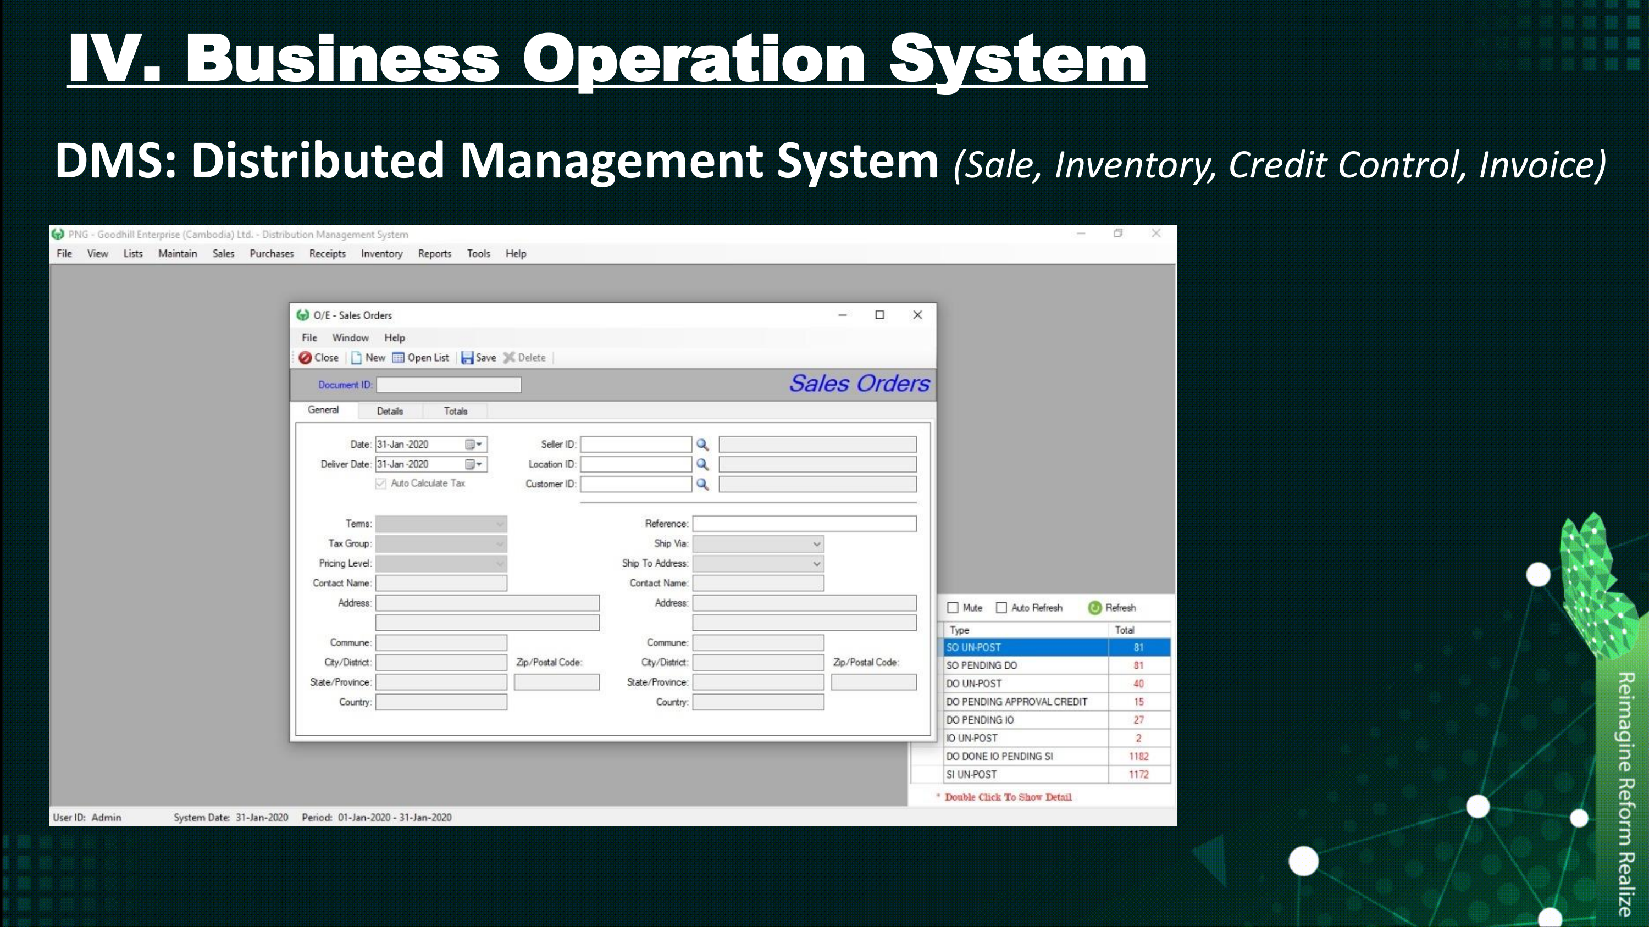The height and width of the screenshot is (927, 1649).
Task: Enable the Mute checkbox
Action: (953, 608)
